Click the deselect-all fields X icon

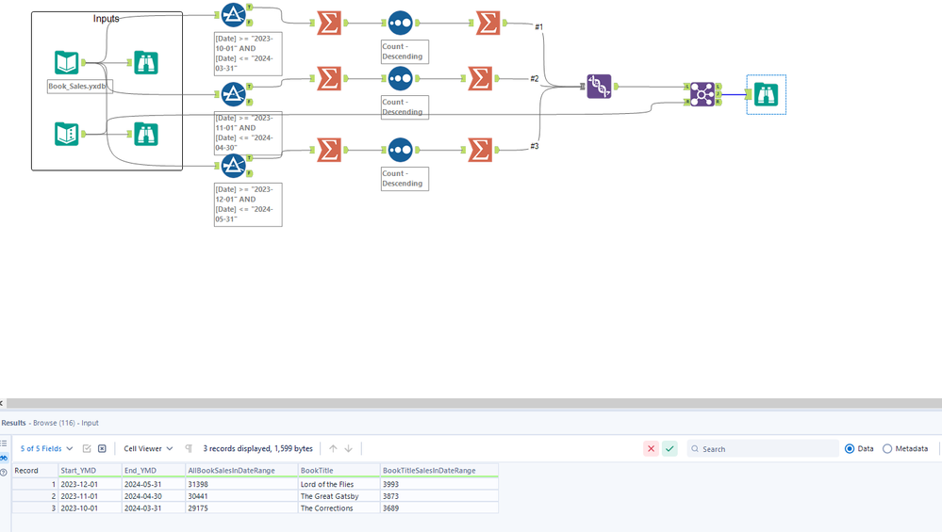pos(102,448)
